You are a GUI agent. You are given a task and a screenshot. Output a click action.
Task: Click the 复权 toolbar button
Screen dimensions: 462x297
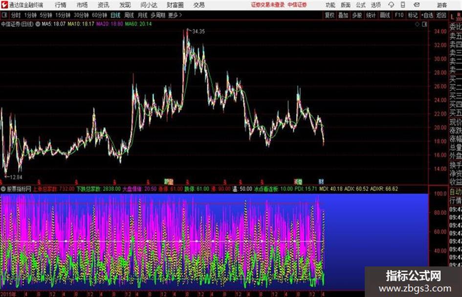(330, 15)
